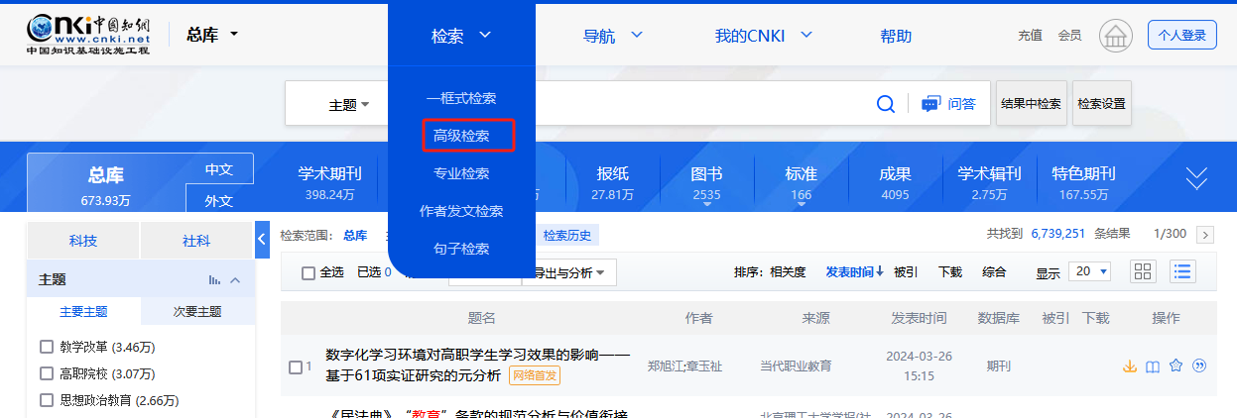Expand more database categories chevron
This screenshot has height=418, width=1237.
[1197, 178]
